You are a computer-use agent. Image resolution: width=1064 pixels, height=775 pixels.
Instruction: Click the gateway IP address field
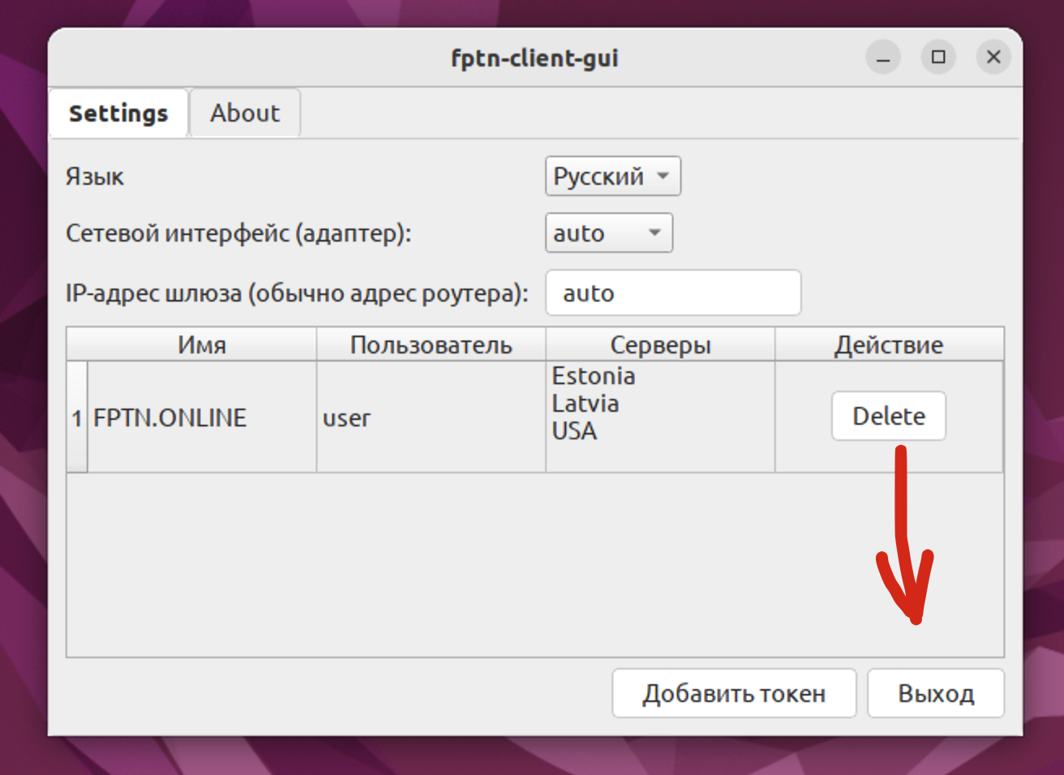(x=673, y=293)
